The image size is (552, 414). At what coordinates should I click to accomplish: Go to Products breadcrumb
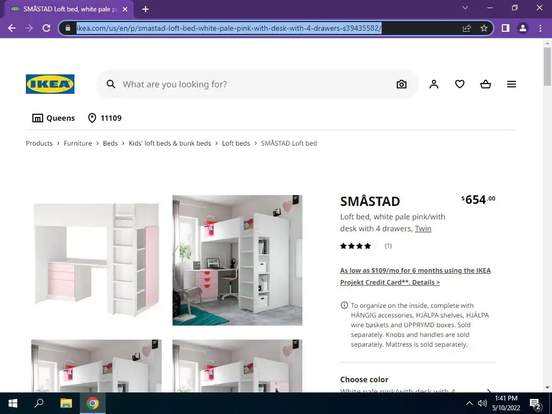click(39, 143)
